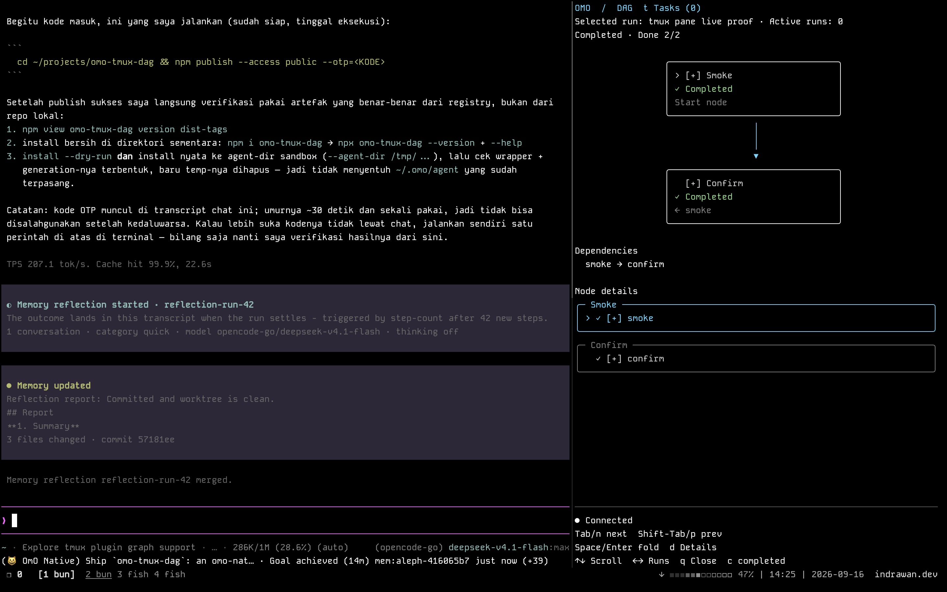
Task: Click the TPS 207.1 tok/s stats line
Action: tap(109, 264)
